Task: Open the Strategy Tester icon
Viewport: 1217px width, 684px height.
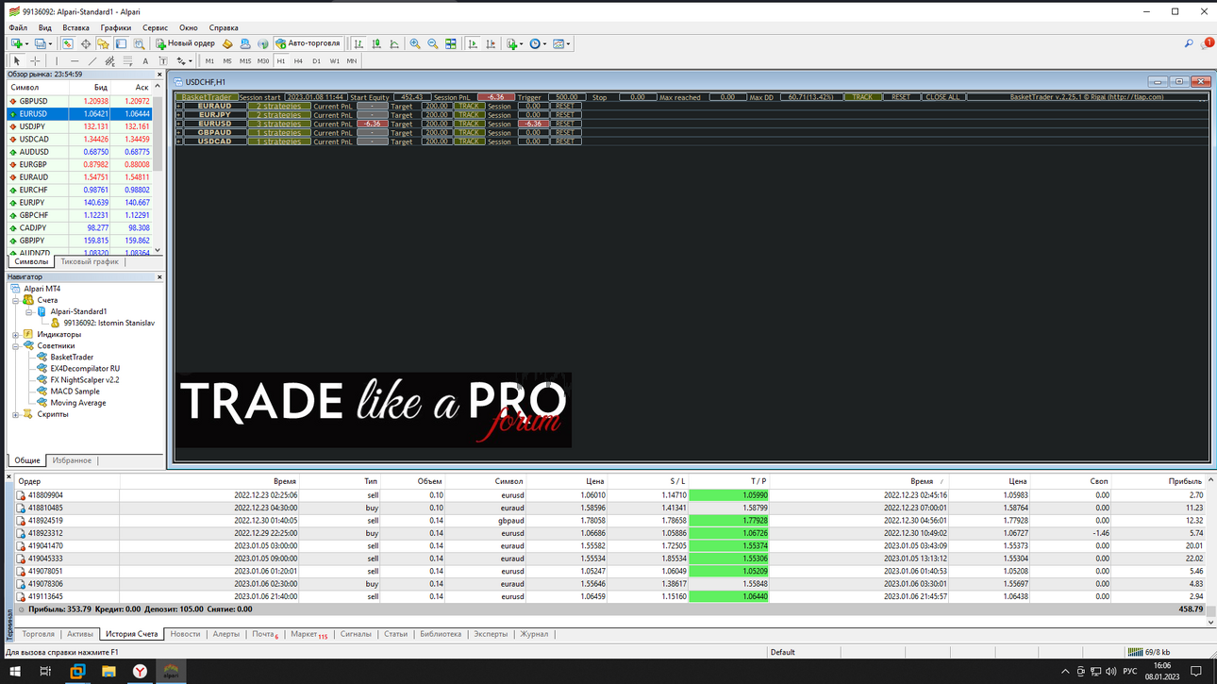Action: [x=139, y=43]
